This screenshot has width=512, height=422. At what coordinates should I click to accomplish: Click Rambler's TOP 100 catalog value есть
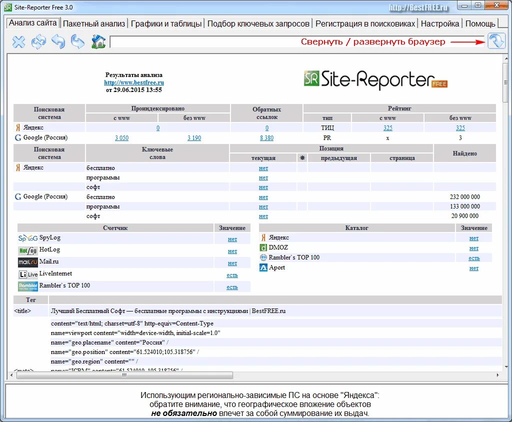[474, 258]
